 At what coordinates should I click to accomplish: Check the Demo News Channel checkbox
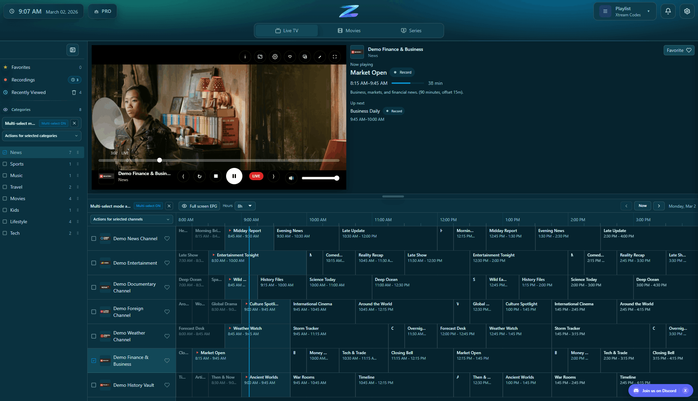[94, 238]
